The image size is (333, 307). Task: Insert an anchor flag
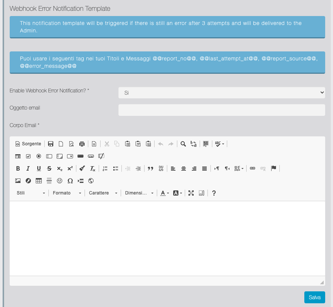click(x=274, y=168)
